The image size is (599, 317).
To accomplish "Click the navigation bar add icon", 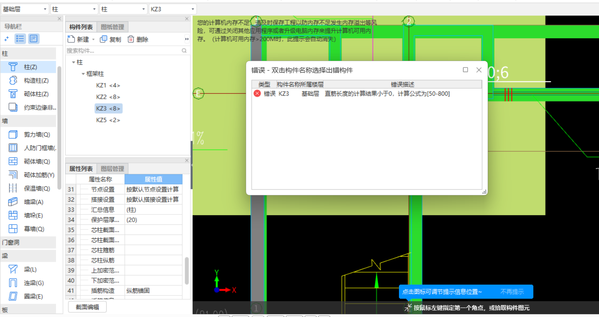I will 7,39.
